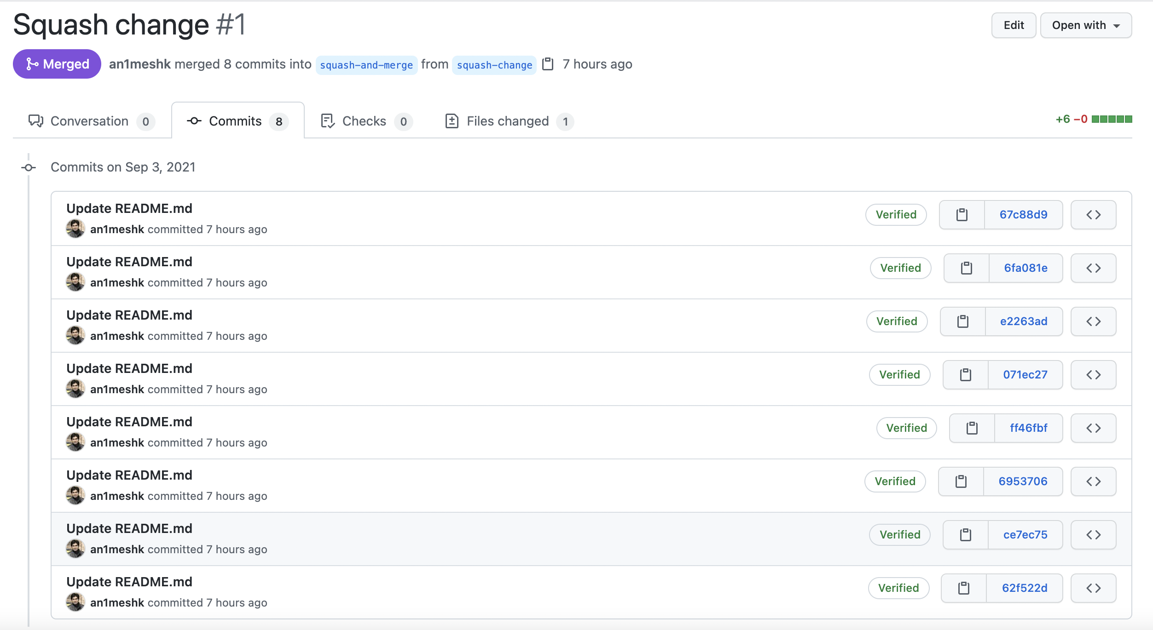This screenshot has height=630, width=1153.
Task: Copy full SHA for commit ff46fbf
Action: pos(972,428)
